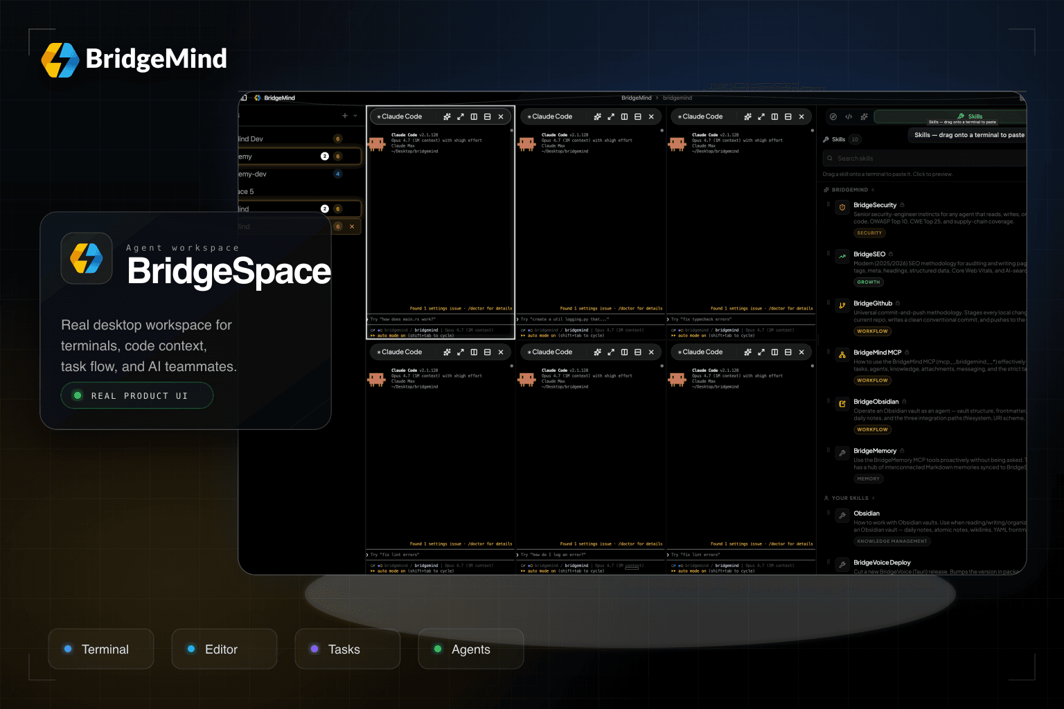The width and height of the screenshot is (1064, 709).
Task: Click the BridgeGithub branch icon
Action: [x=842, y=305]
